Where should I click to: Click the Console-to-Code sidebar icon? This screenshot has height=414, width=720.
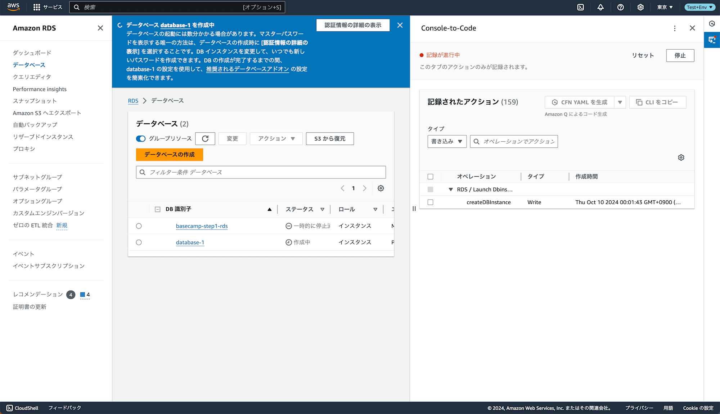click(712, 40)
